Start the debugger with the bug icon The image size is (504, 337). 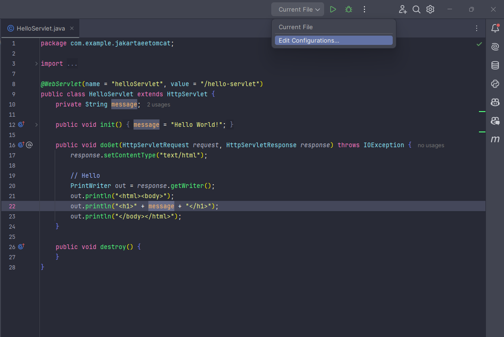[x=348, y=9]
